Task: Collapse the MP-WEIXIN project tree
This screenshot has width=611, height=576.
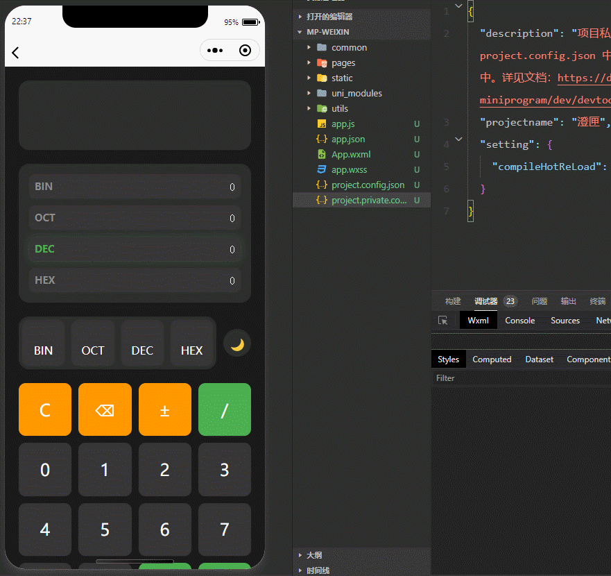Action: point(361,32)
